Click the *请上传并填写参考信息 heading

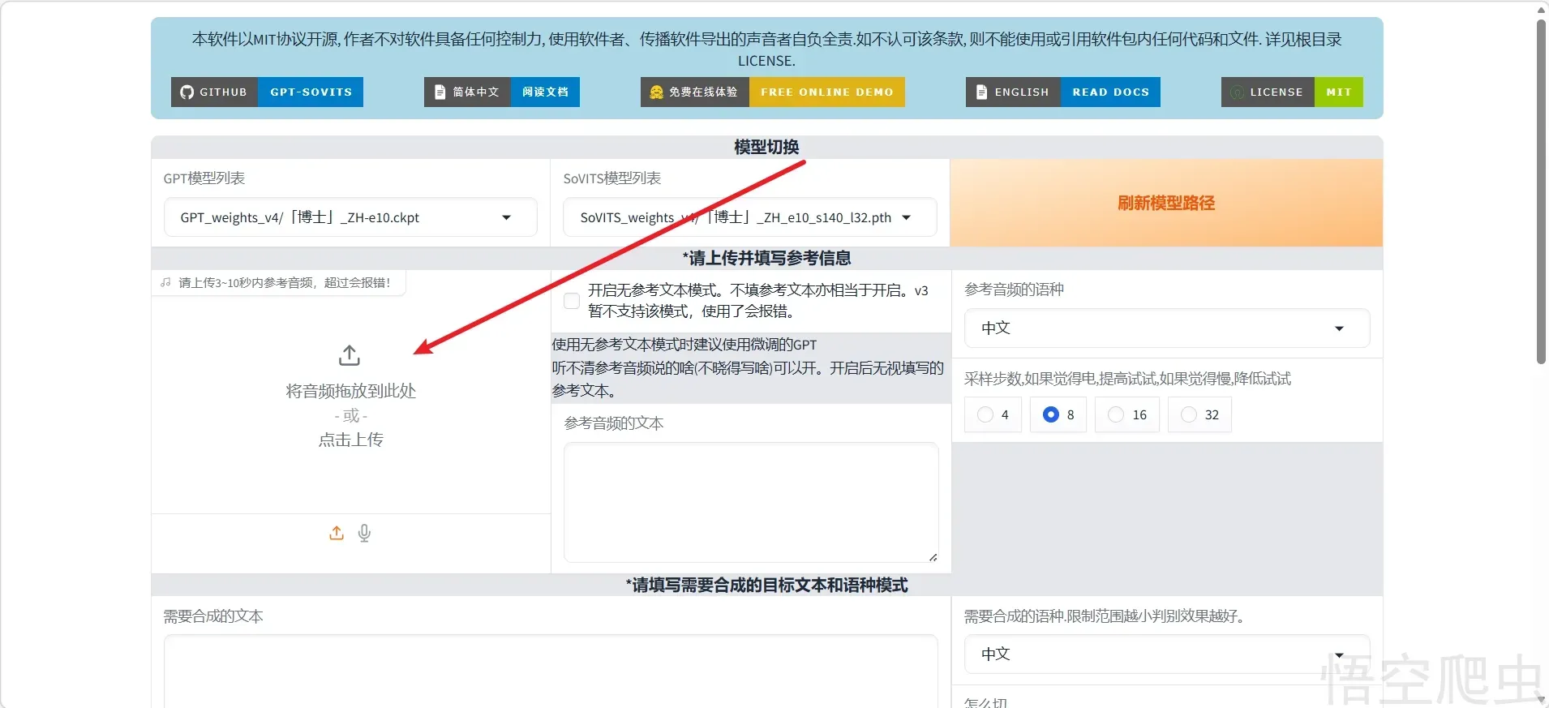tap(766, 258)
